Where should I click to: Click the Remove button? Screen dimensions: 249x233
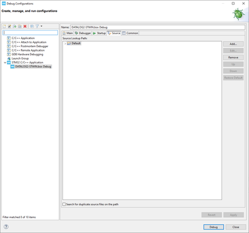pyautogui.click(x=233, y=57)
